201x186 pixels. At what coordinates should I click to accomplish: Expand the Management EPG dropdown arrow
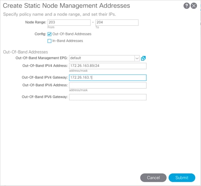pyautogui.click(x=137, y=58)
